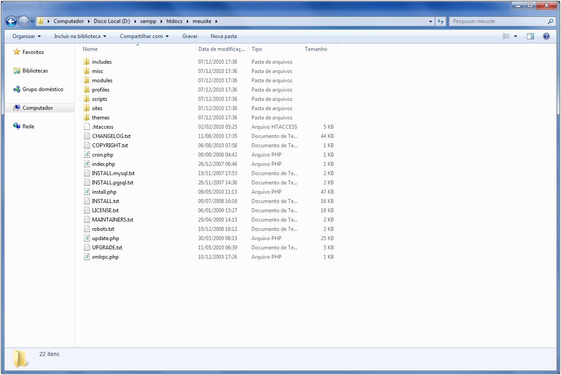Click the Help question mark icon
The image size is (561, 375).
[x=546, y=36]
